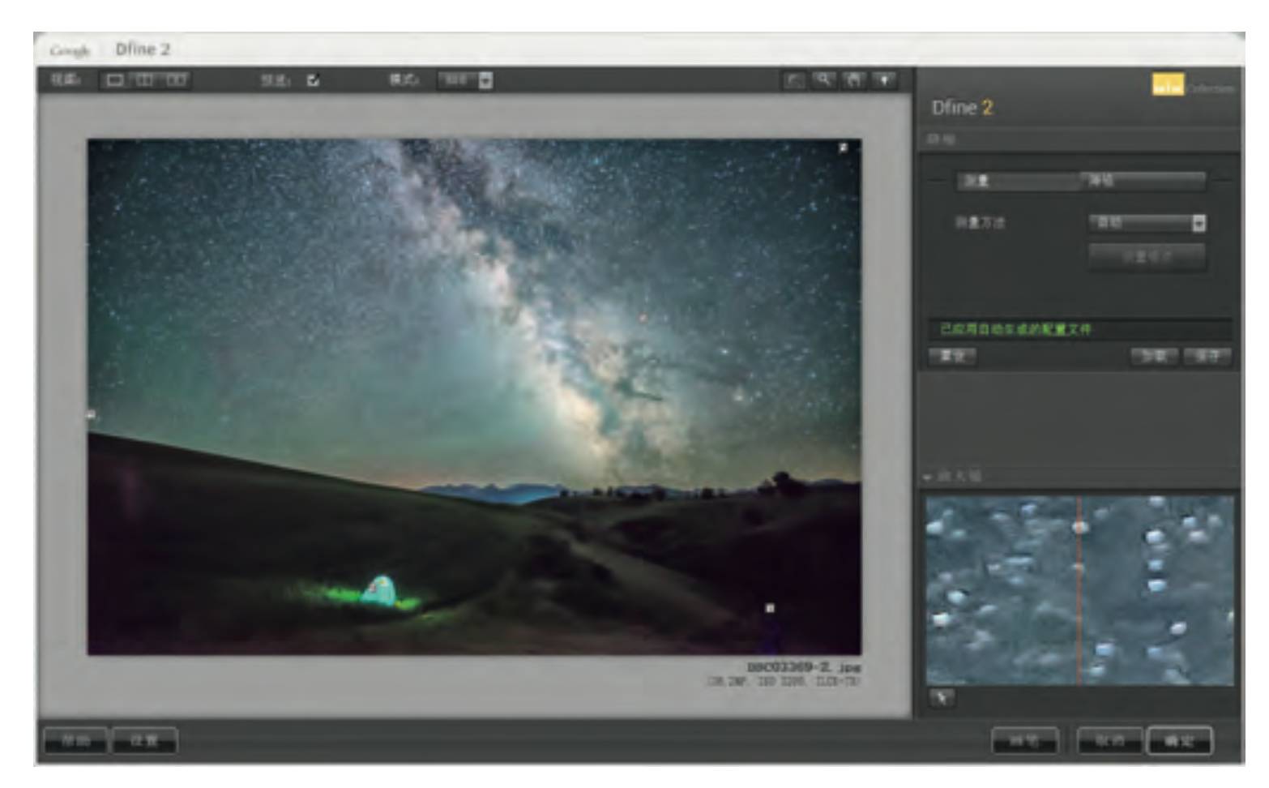Click the background color lightbulb icon
Viewport: 1269px width, 788px height.
coord(884,80)
